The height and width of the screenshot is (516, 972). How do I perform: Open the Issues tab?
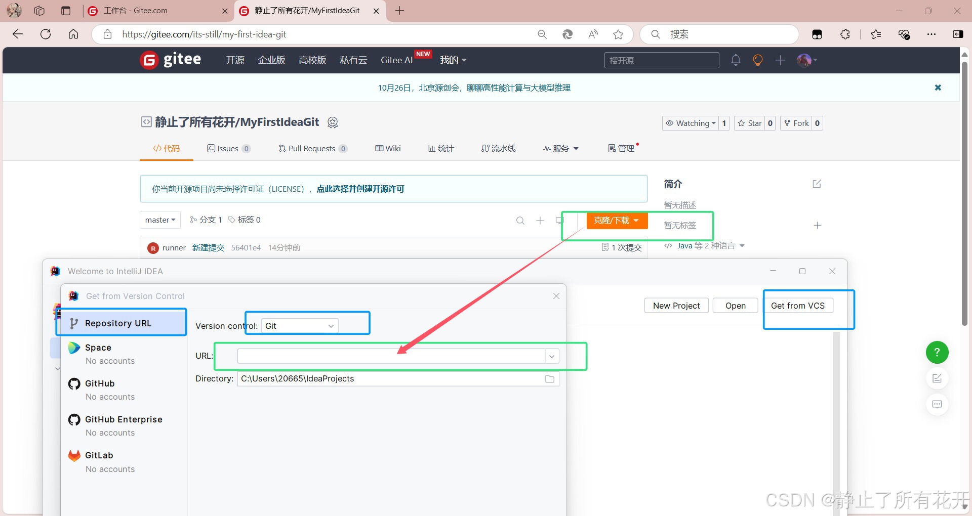(228, 148)
